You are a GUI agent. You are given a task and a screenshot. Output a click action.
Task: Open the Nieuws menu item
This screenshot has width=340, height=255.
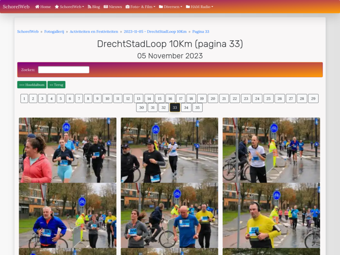click(113, 7)
